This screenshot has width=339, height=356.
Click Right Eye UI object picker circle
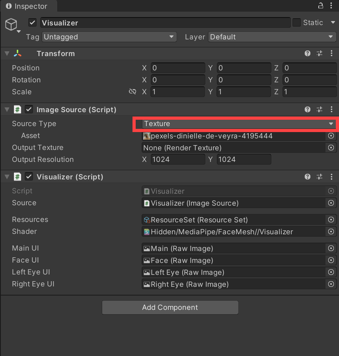point(331,284)
